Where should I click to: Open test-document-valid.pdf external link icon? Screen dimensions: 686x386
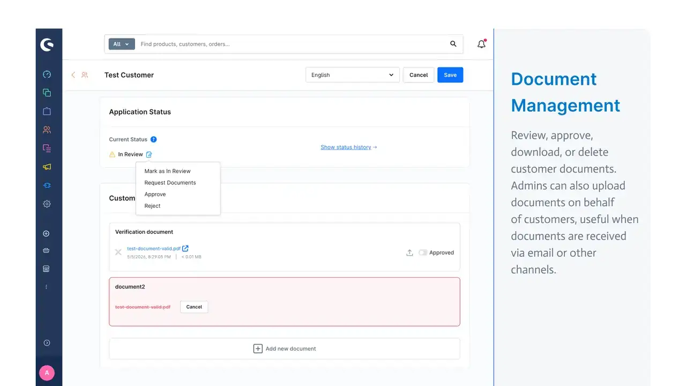coord(185,248)
